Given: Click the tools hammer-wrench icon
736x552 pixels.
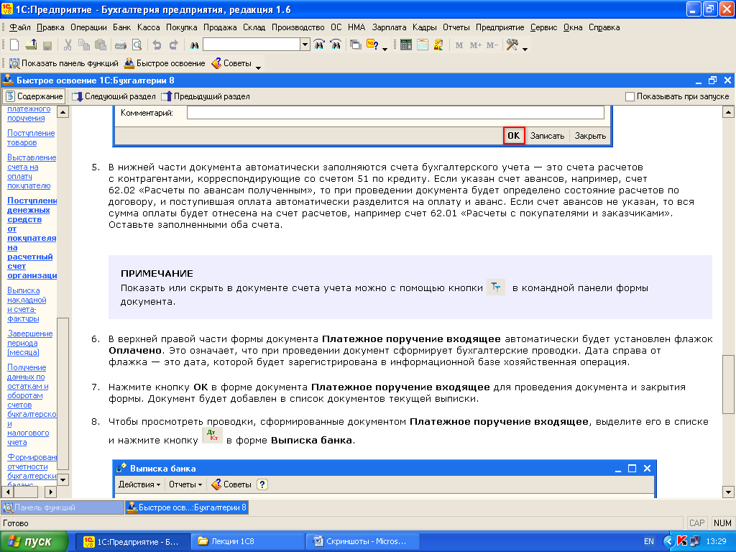Looking at the screenshot, I should (x=512, y=45).
